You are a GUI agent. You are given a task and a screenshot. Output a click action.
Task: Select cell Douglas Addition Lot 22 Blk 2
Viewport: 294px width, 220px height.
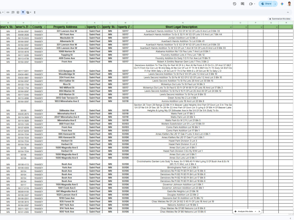[183, 195]
